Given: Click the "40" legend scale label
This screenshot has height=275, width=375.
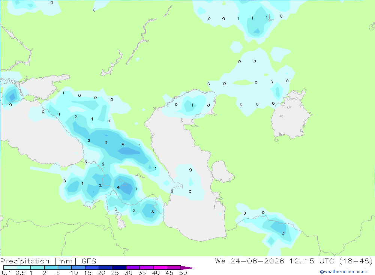Looking at the screenshot, I should click(156, 273).
